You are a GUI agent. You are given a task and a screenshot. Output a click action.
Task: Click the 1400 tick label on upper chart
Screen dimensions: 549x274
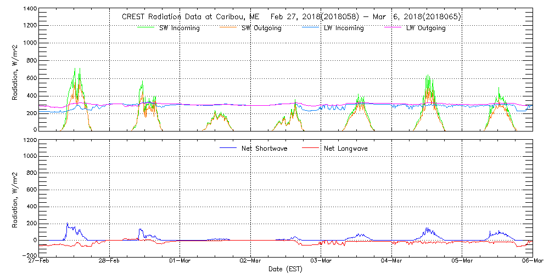tap(30, 10)
